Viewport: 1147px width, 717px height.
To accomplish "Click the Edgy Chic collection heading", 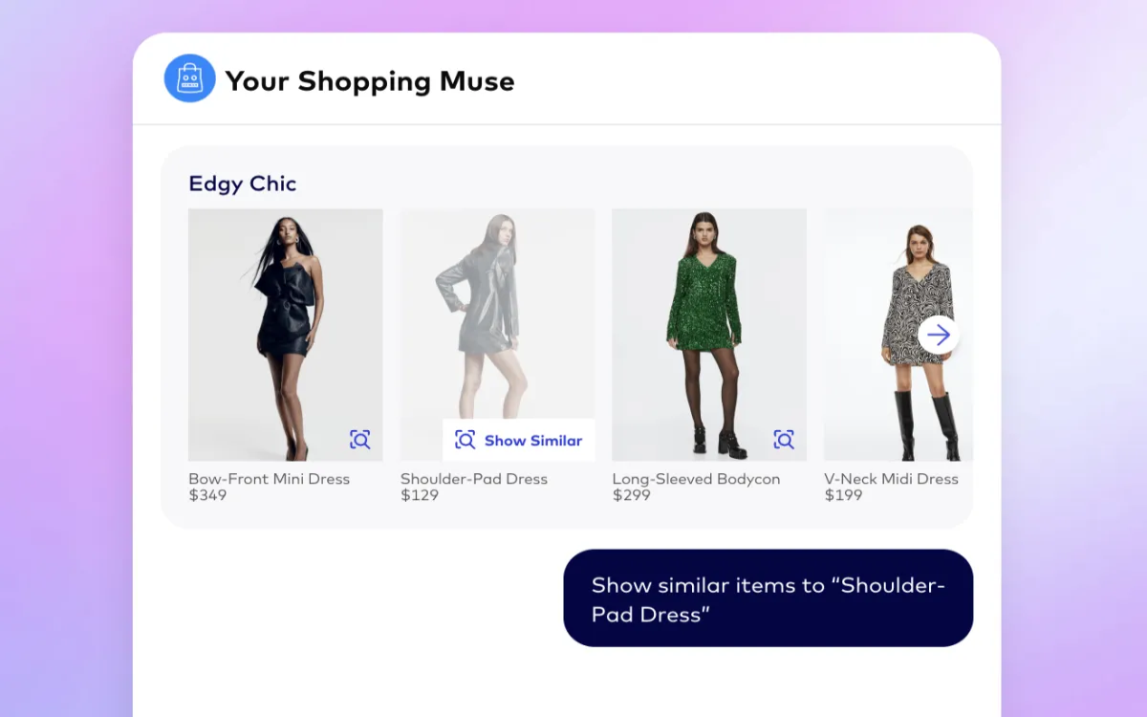I will [243, 184].
